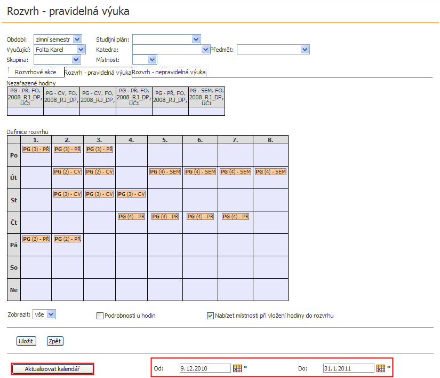Click second unassigned hour, the first PG - CV
The image size is (440, 378).
pyautogui.click(x=61, y=97)
